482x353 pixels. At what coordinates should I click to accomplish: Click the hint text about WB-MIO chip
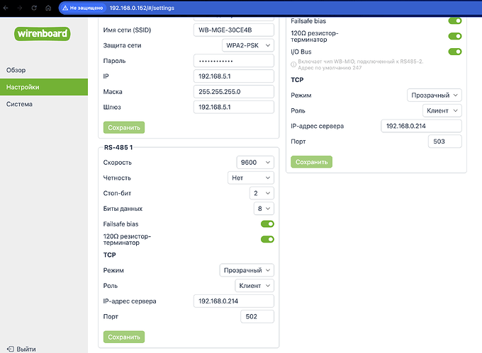coord(360,64)
